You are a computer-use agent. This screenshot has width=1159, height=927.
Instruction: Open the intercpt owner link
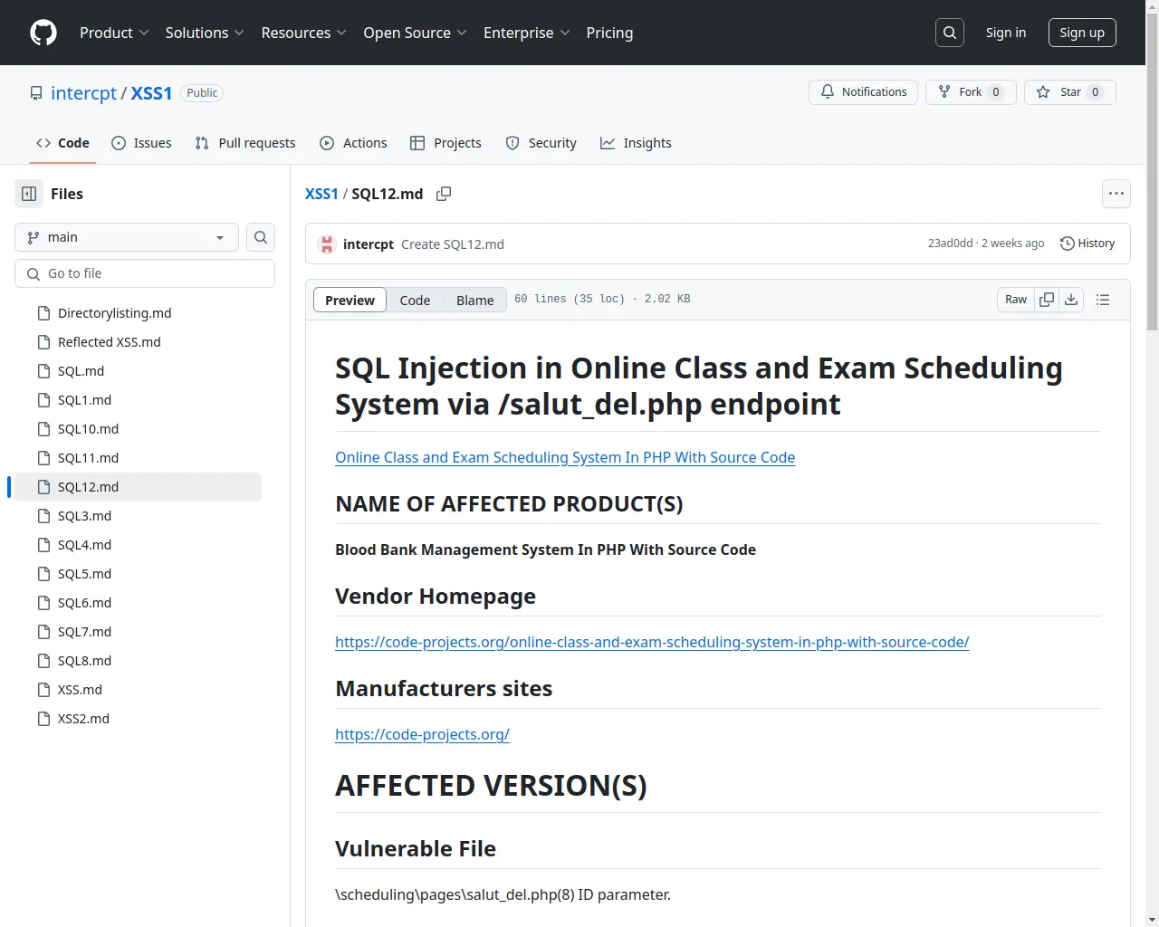(83, 92)
